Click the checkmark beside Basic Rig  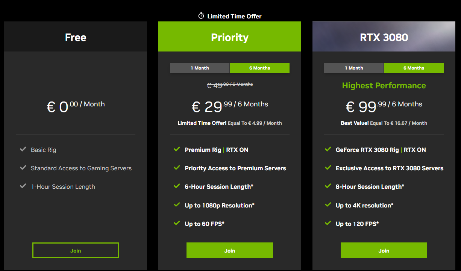23,149
